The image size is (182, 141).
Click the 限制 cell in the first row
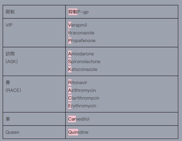(10, 12)
